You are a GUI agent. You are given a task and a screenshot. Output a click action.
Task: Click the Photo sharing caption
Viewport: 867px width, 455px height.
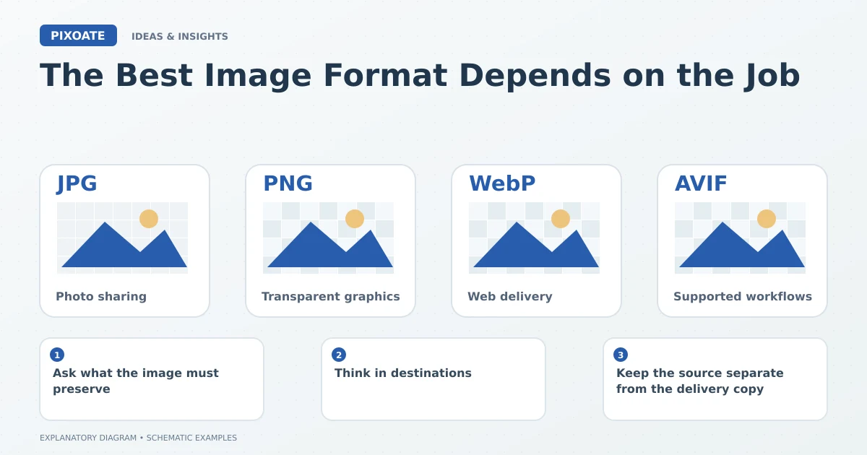coord(101,296)
